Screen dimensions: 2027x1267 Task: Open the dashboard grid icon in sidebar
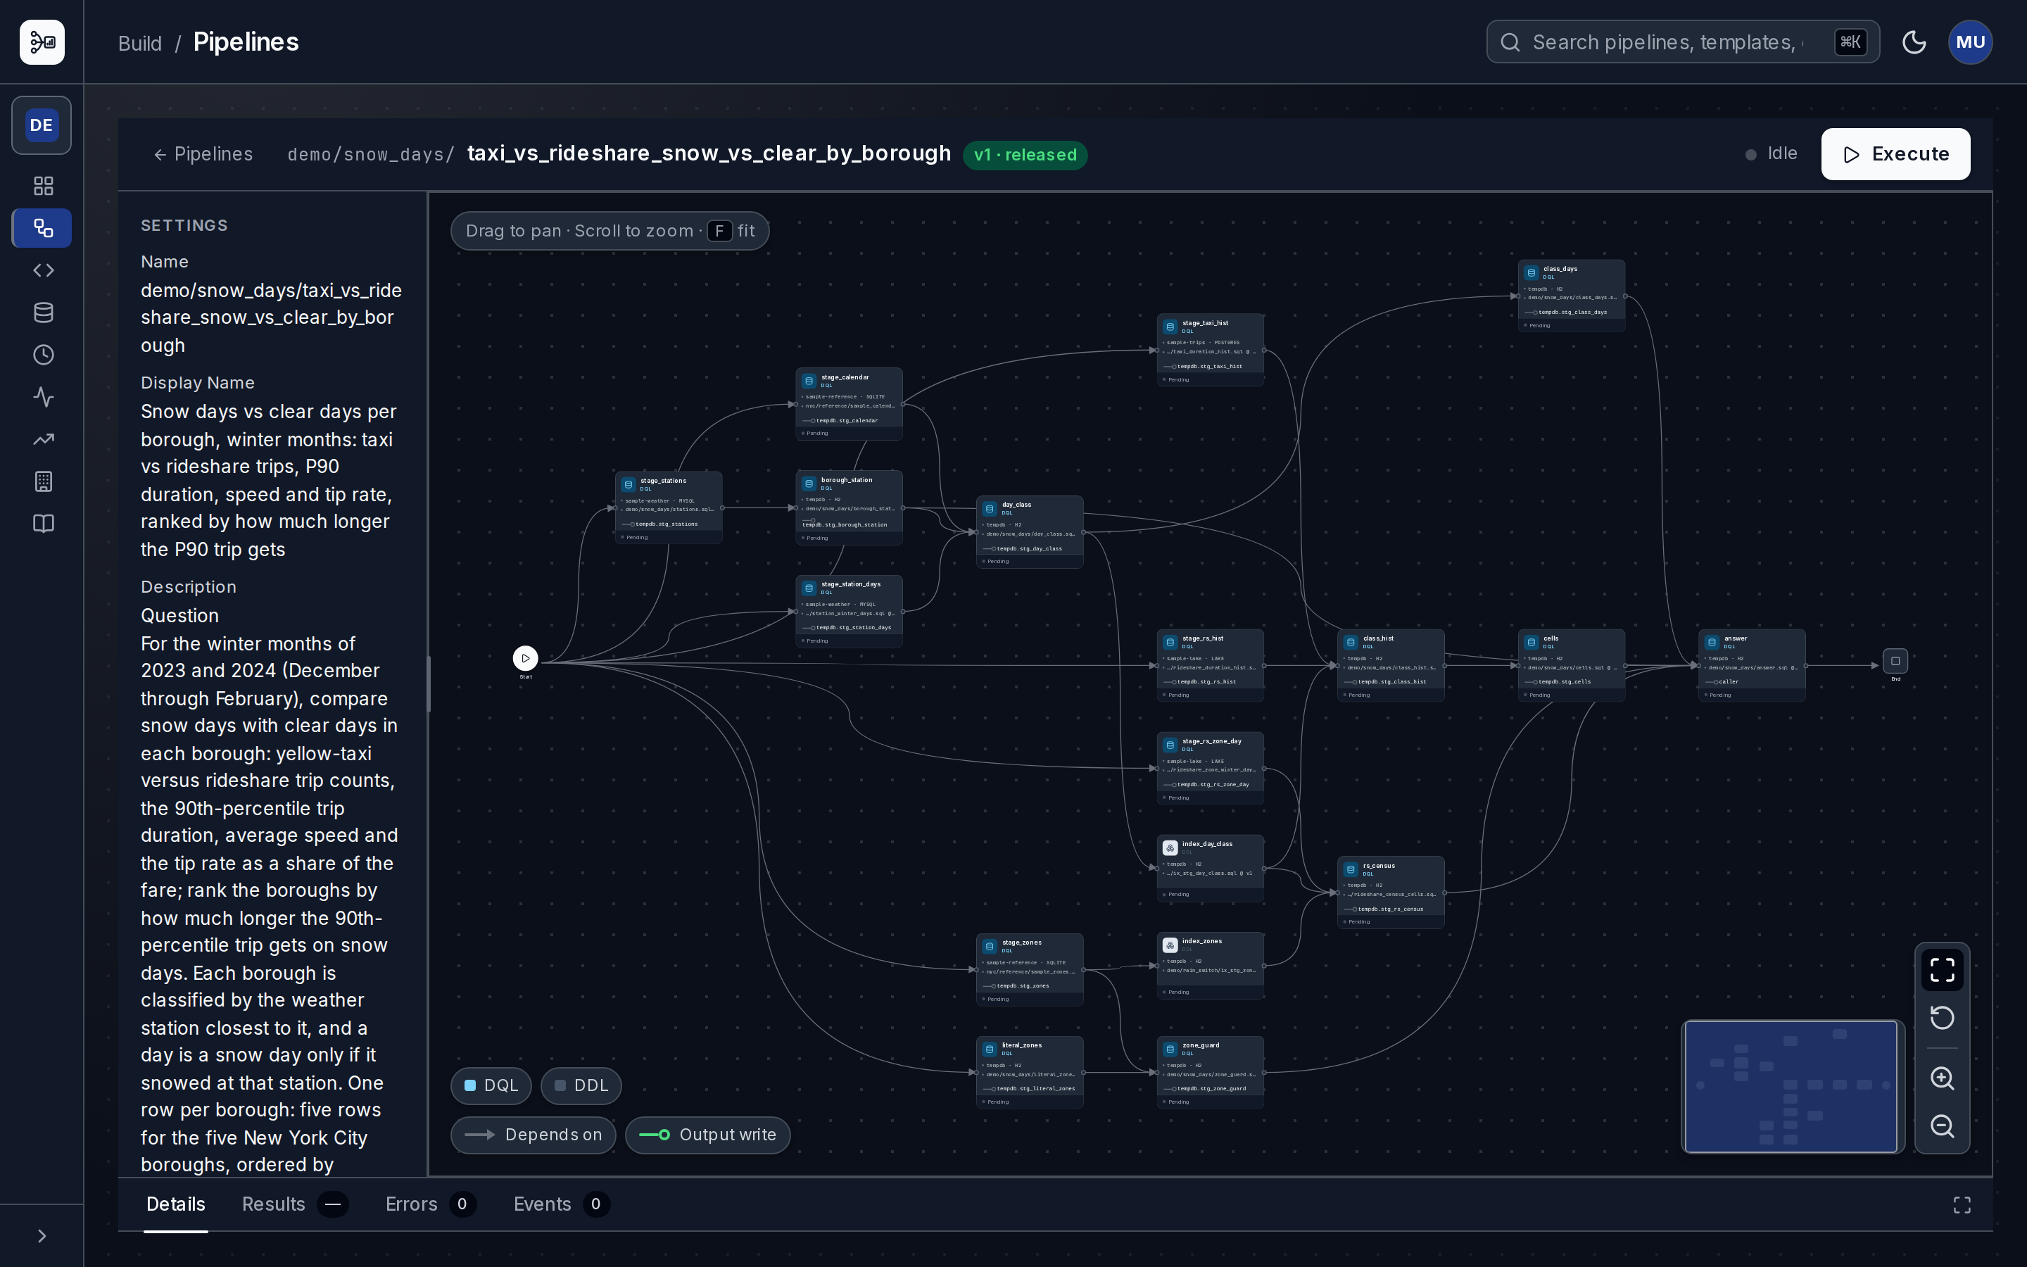click(44, 185)
